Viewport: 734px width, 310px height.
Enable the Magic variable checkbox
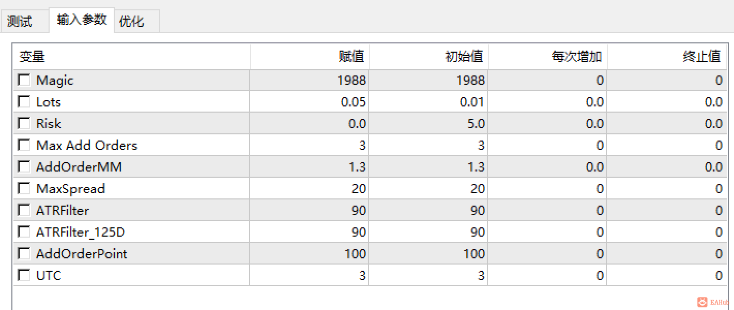pos(24,80)
